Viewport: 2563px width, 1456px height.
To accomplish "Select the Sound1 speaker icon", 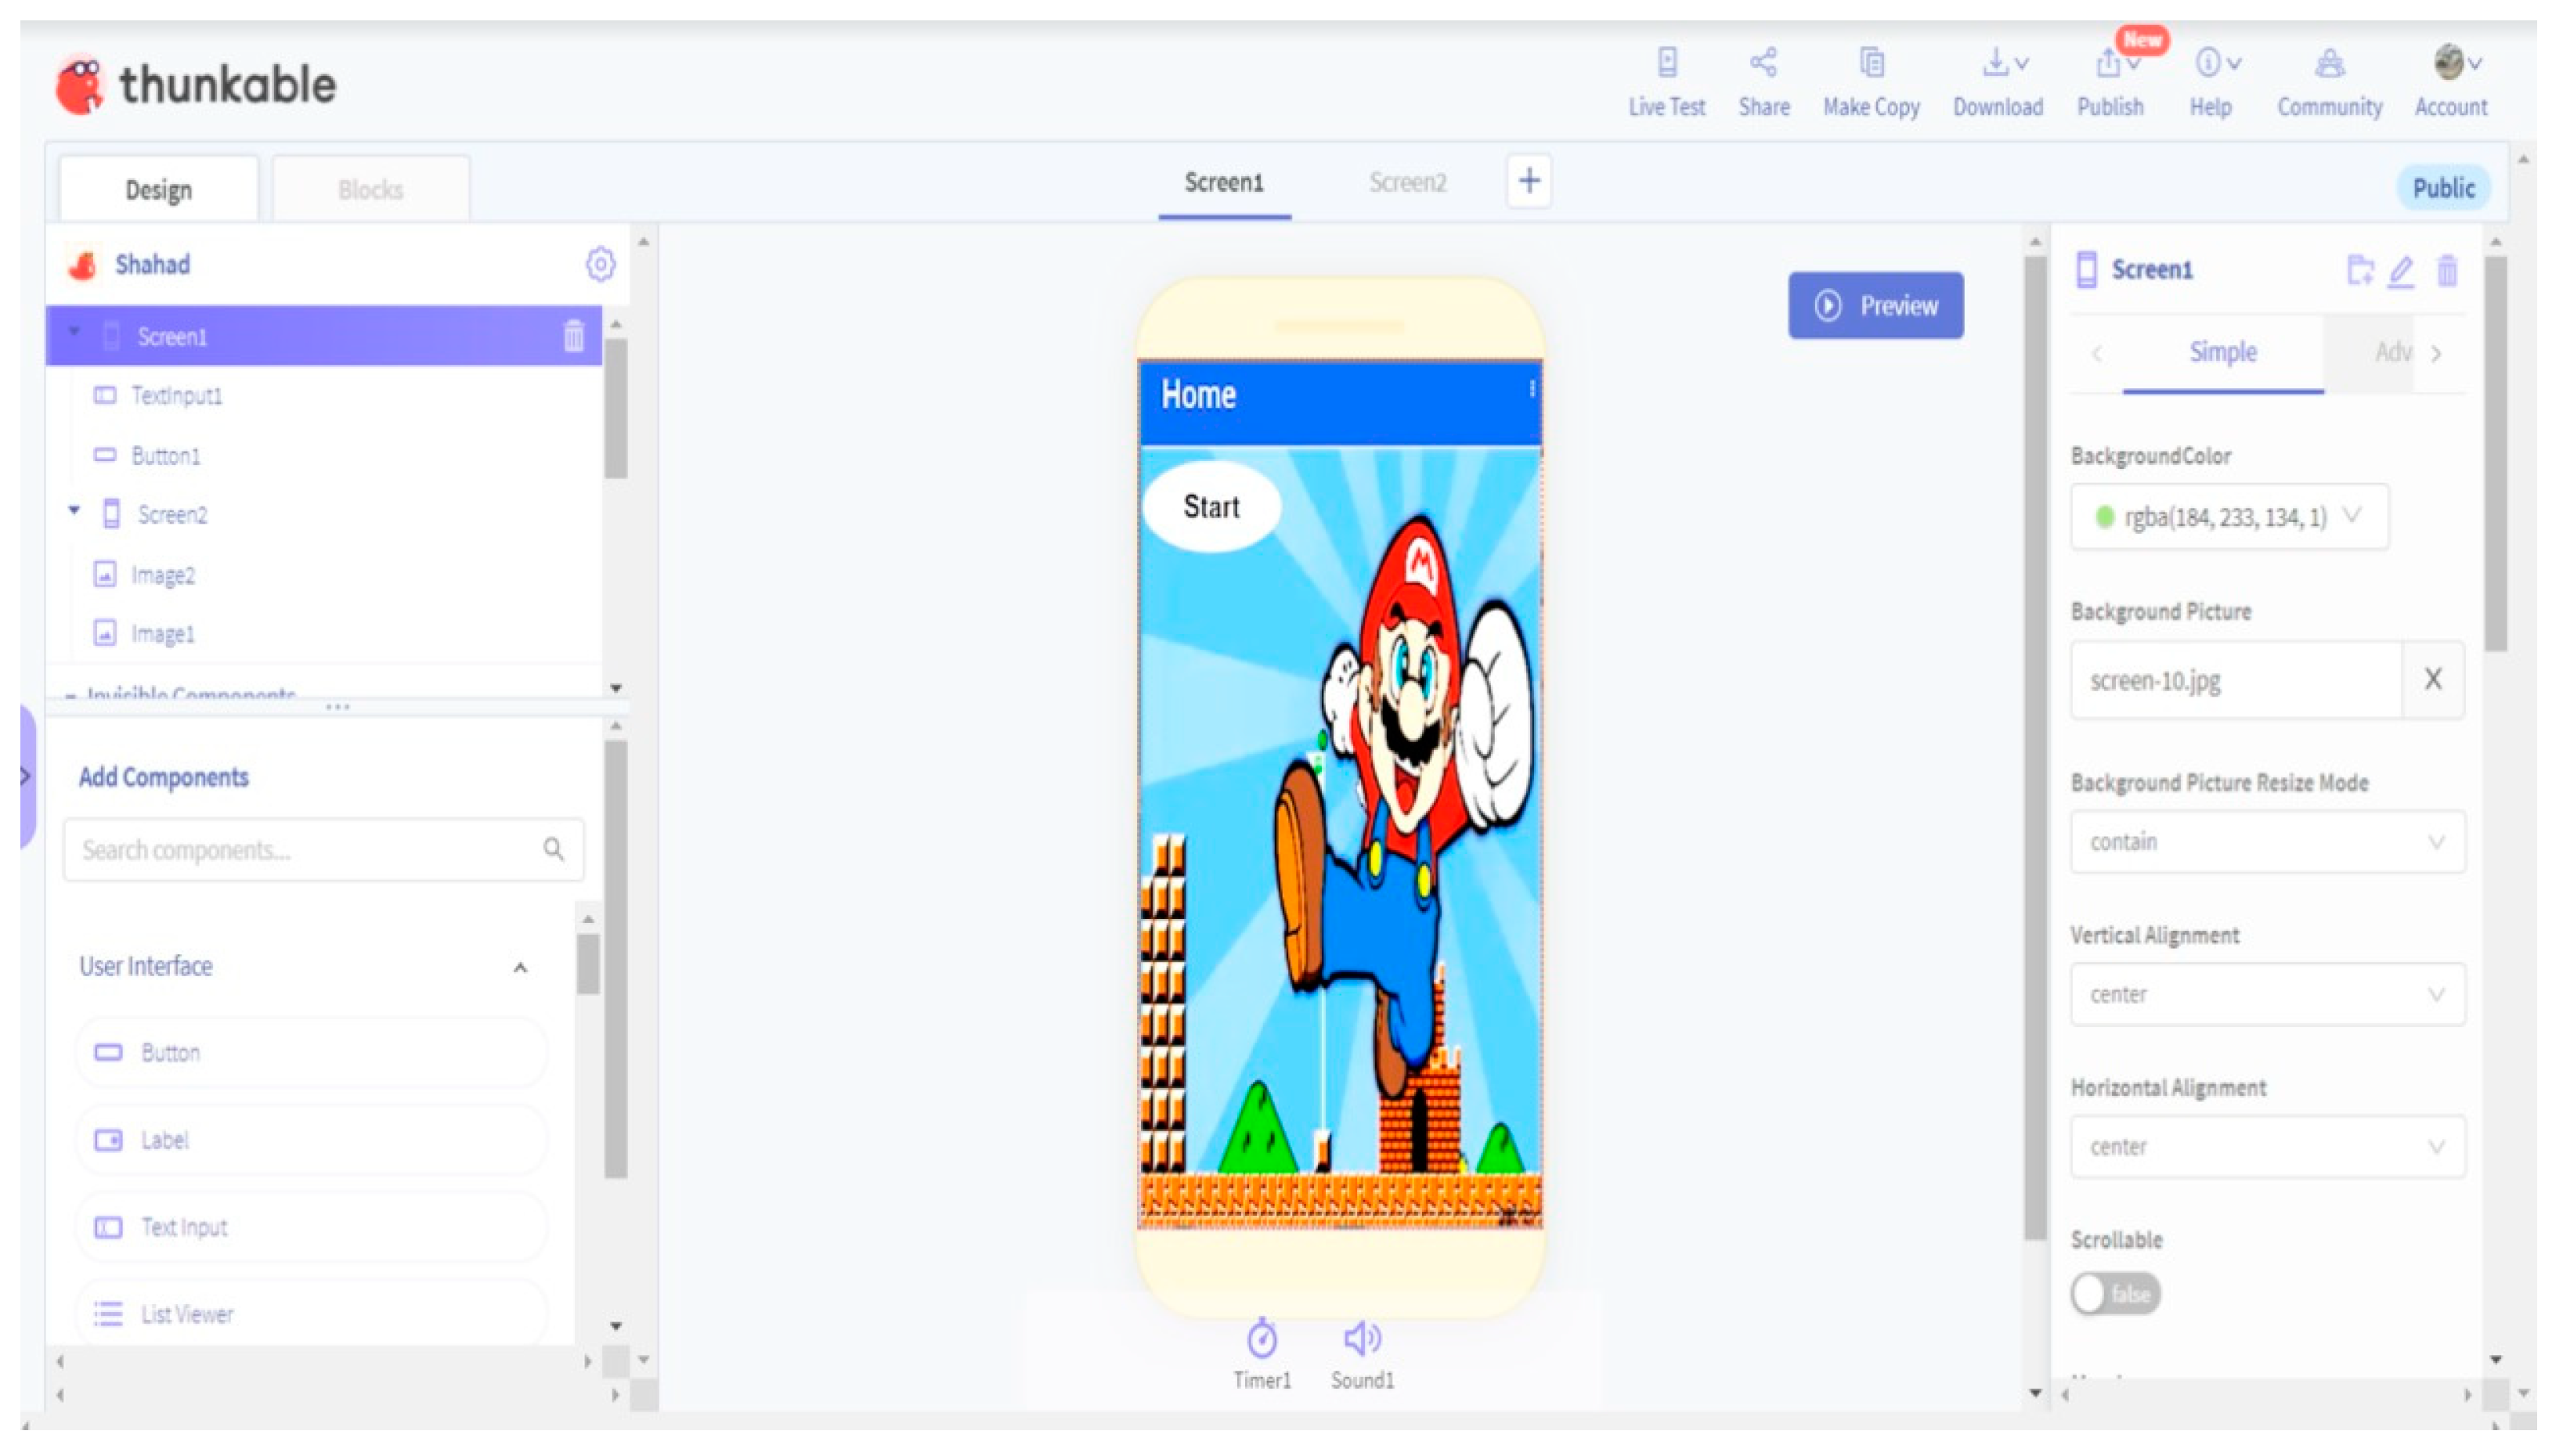I will (1362, 1338).
